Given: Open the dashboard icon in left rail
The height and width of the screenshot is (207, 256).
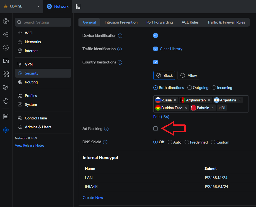Looking at the screenshot, I should pyautogui.click(x=6, y=21).
